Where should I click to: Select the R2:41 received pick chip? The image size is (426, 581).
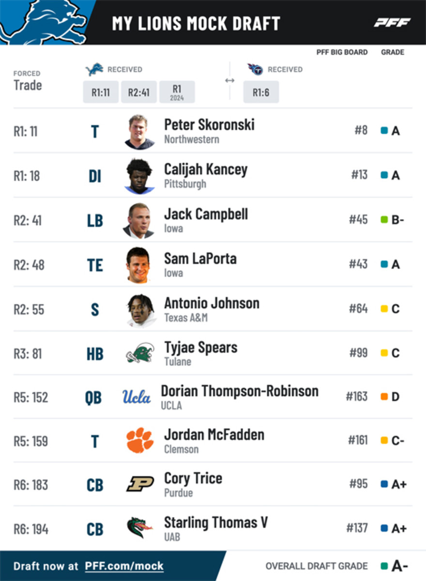[139, 92]
